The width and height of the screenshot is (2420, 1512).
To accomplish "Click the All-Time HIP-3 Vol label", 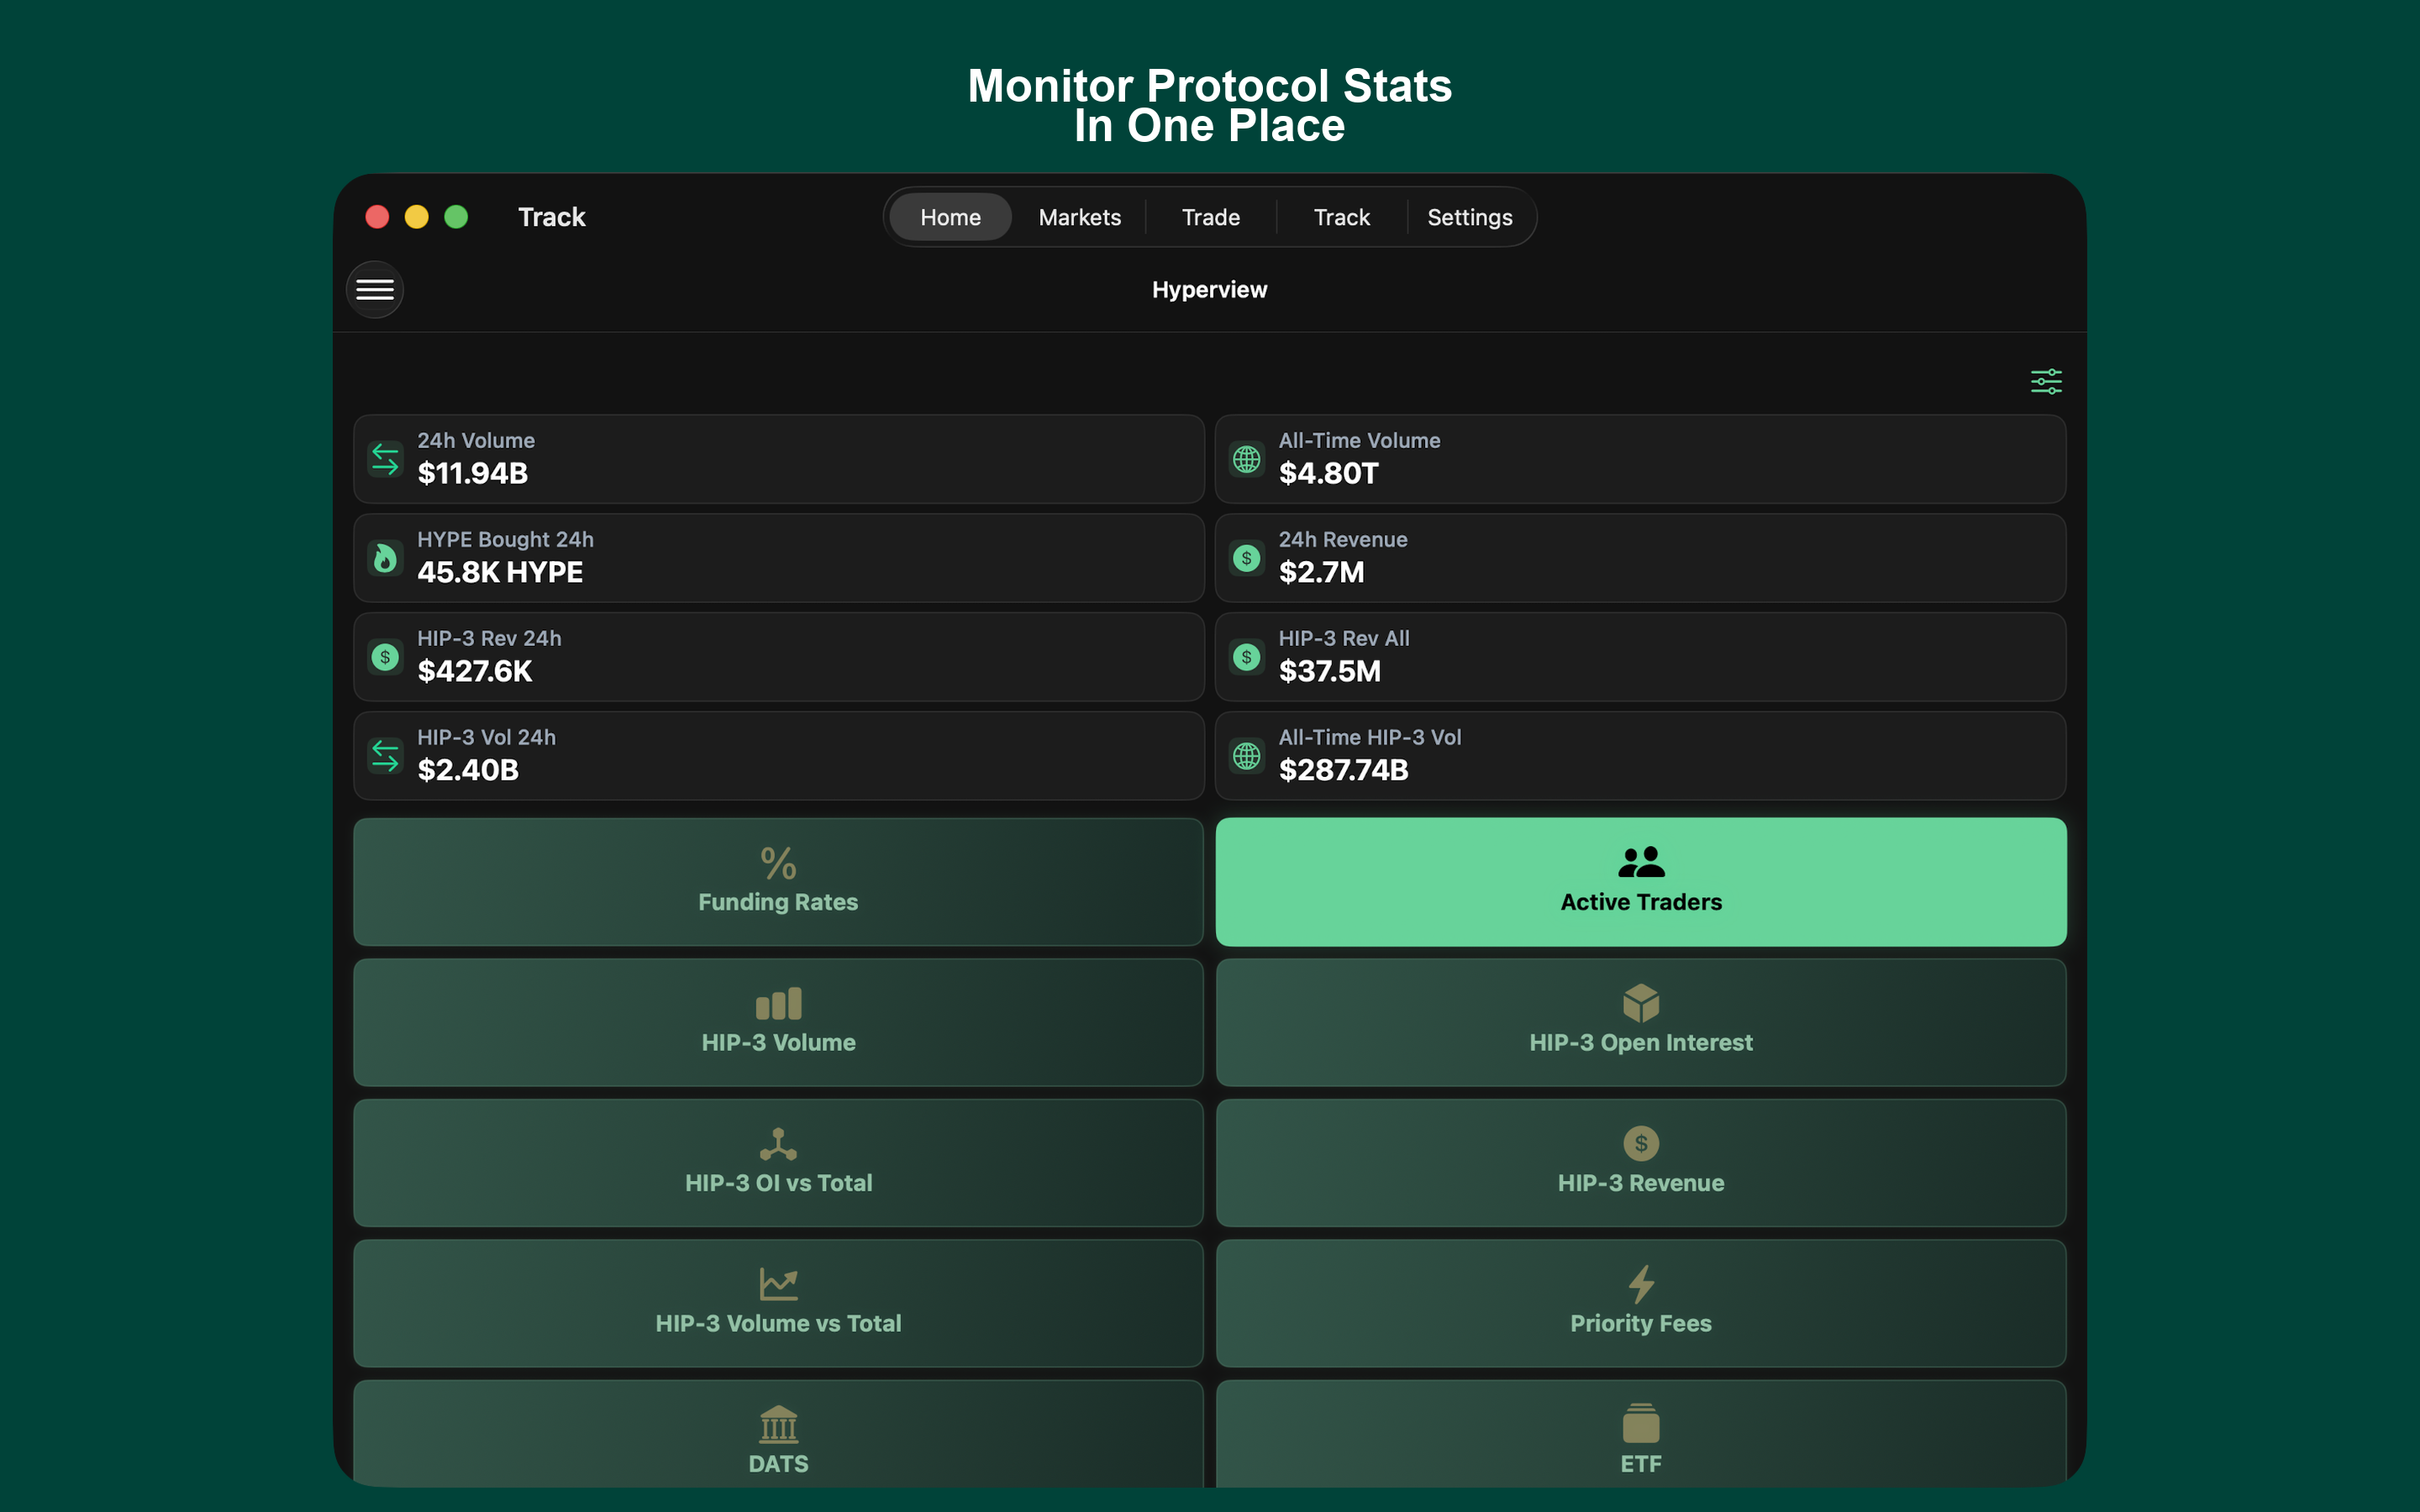I will [x=1370, y=738].
